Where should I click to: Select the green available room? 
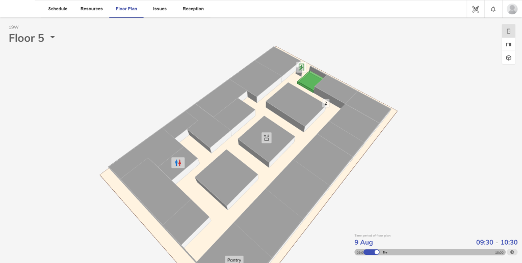coord(310,81)
